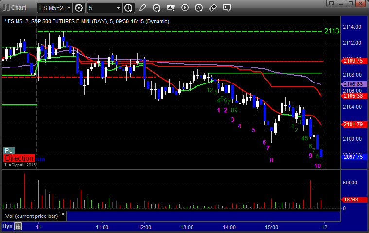Click the 11:00 time axis label
This screenshot has height=233, width=369.
[102, 227]
